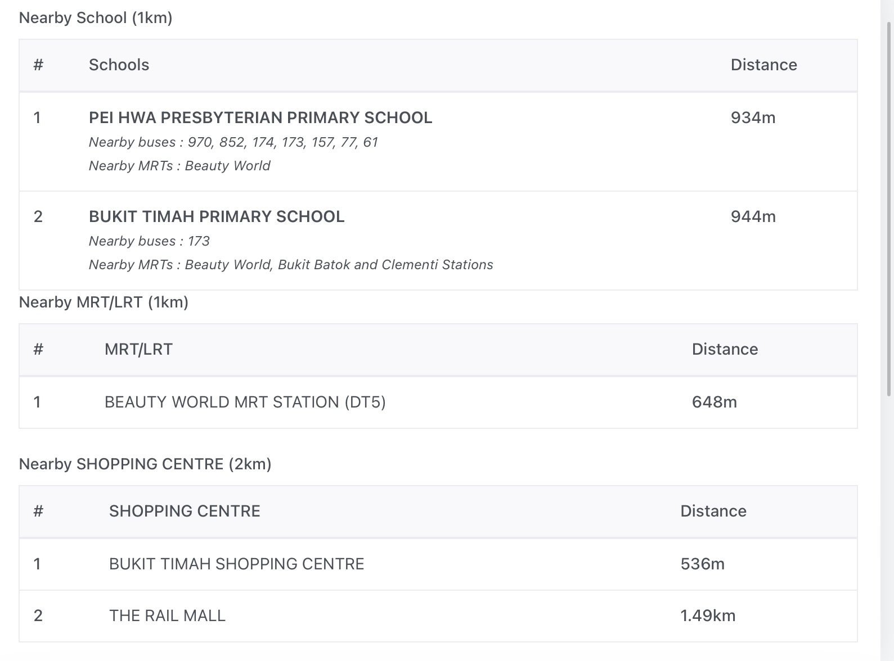Click the Nearby MRTs line mentioning Clementi Stations

click(x=291, y=265)
